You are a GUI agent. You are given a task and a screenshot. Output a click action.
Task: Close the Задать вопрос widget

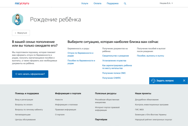(184, 80)
